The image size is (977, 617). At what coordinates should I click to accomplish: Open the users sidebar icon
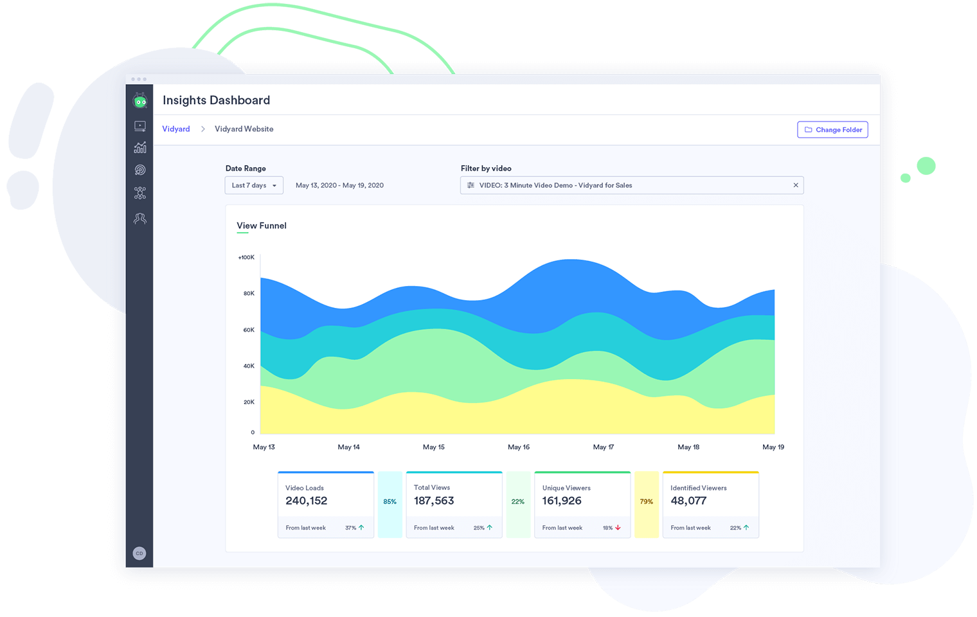[139, 219]
